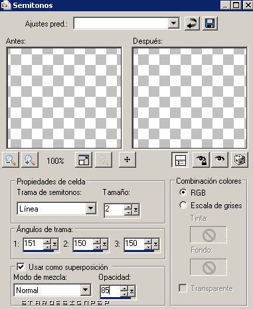Reset settings to default arrow icon
This screenshot has width=253, height=309.
pyautogui.click(x=192, y=23)
